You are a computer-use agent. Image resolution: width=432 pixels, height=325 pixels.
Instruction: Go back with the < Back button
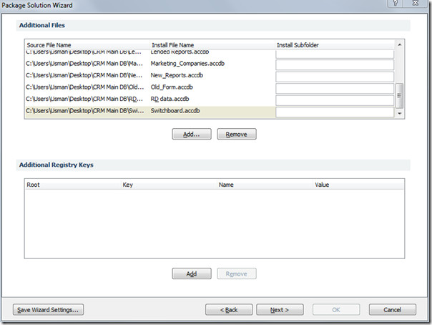[229, 309]
